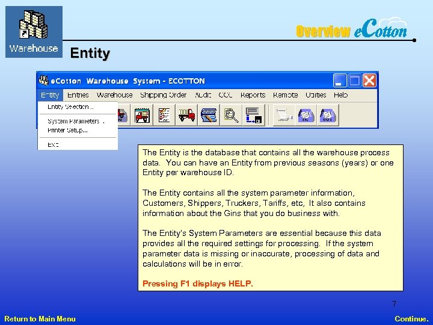Click the grayed scroll document toolbar icon
Viewport: 433px width, 325px height.
(284, 115)
